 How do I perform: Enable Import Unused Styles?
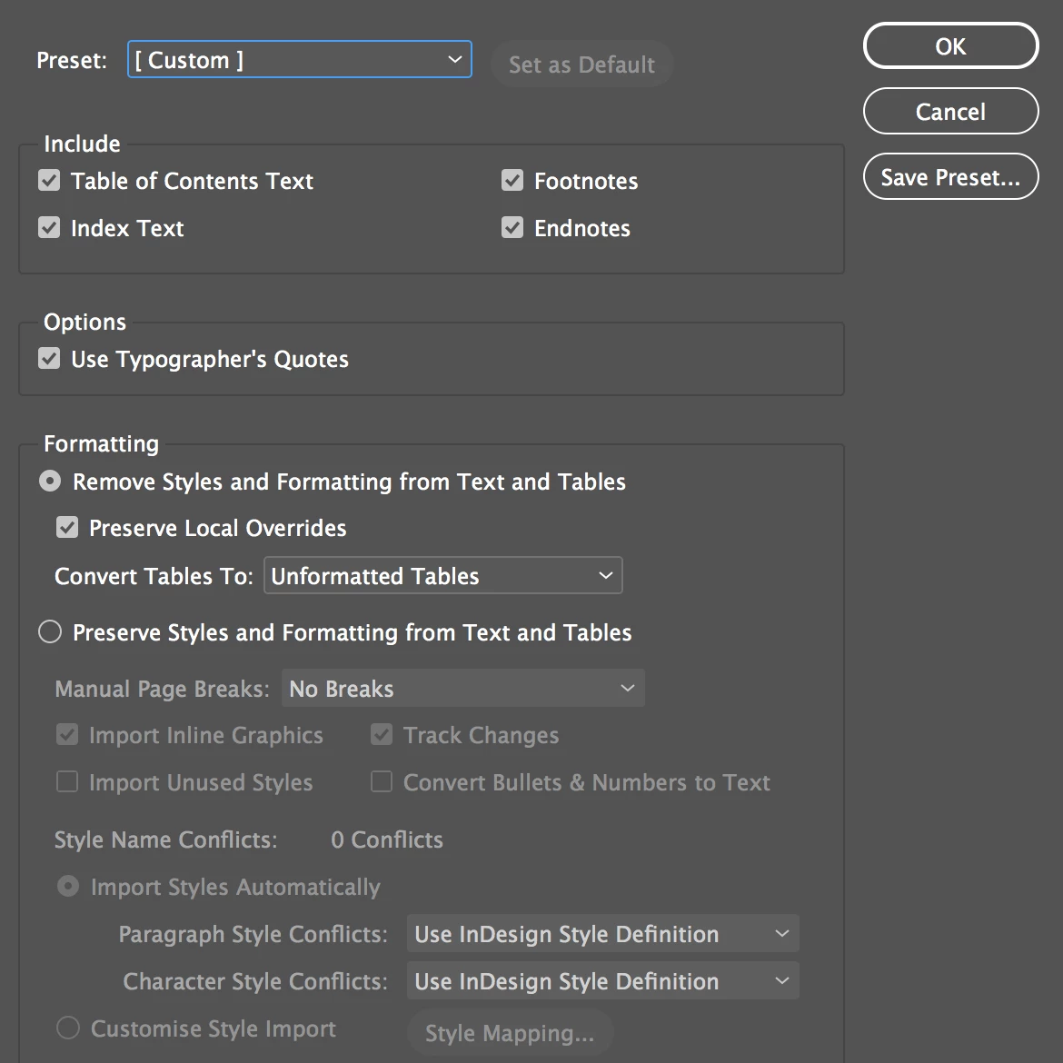68,782
